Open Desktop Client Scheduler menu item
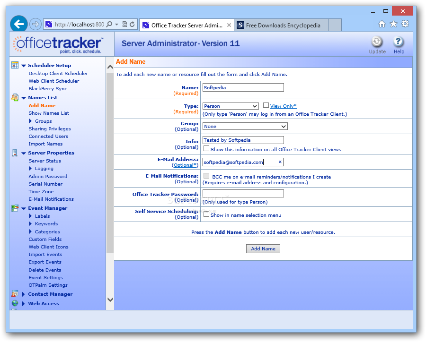This screenshot has height=342, width=426. [x=58, y=73]
